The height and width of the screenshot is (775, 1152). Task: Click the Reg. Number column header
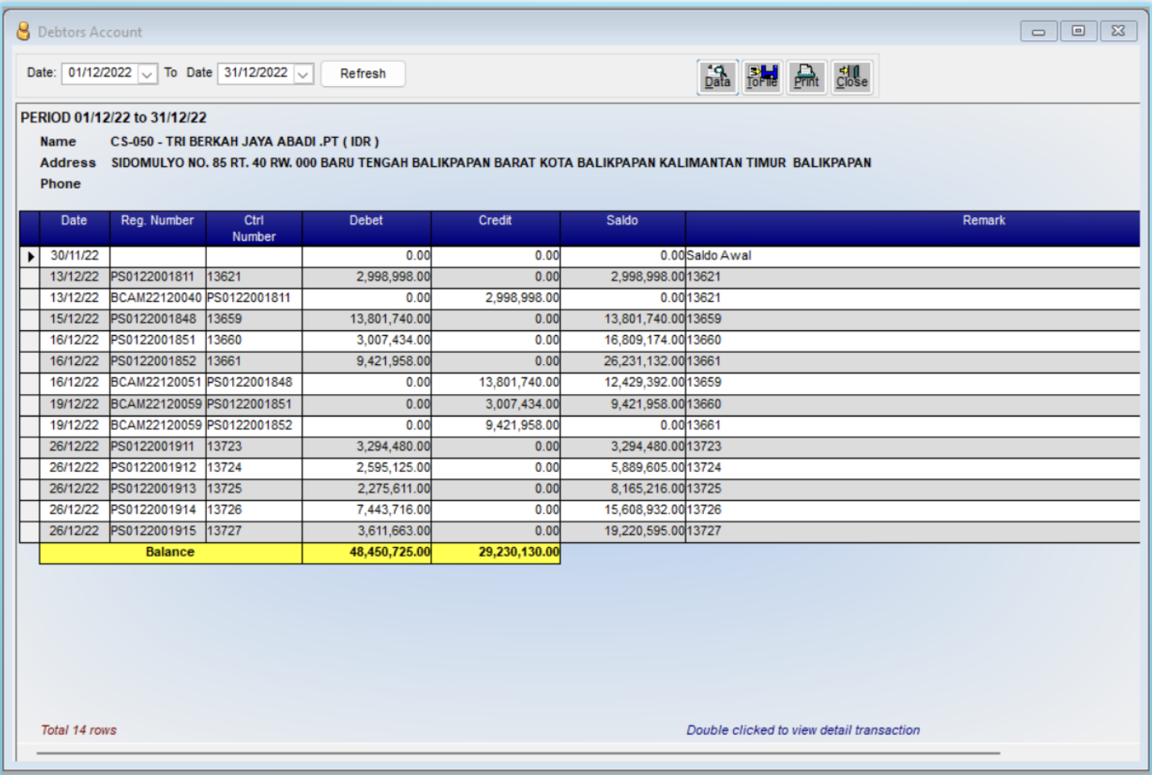point(157,228)
